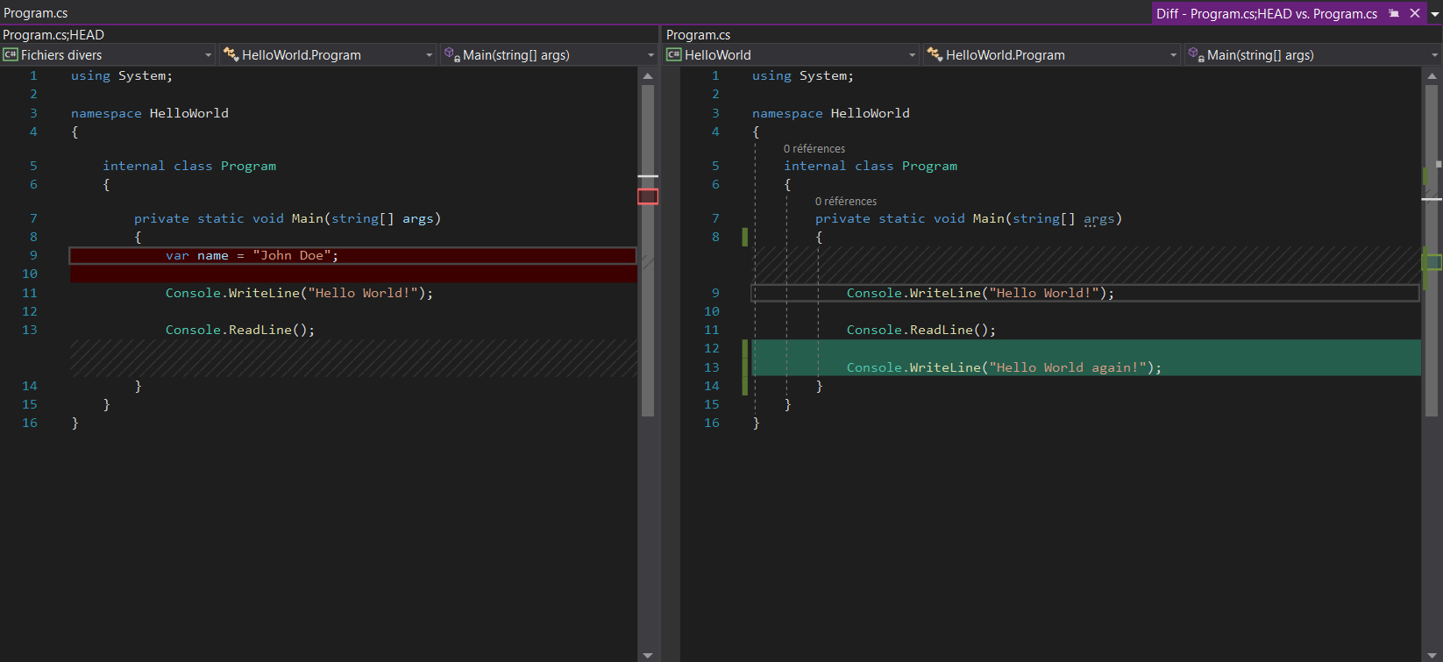Click the added line "Hello World again!"
Screen dimensions: 1443x662
pyautogui.click(x=1086, y=367)
